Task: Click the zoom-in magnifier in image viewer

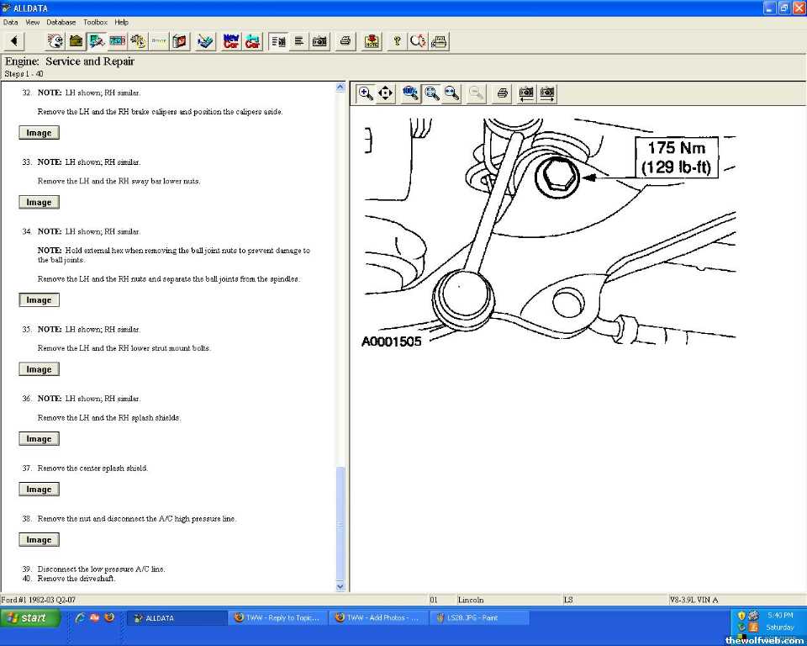Action: 366,93
